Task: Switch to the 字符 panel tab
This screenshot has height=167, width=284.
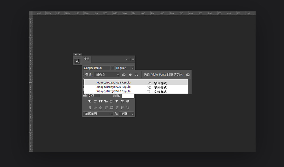Action: (x=87, y=59)
